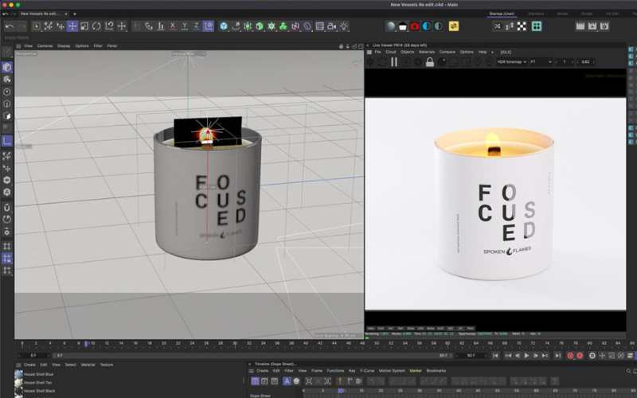This screenshot has height=398, width=637.
Task: Switch to the Startup (User) layout tab
Action: pos(504,14)
